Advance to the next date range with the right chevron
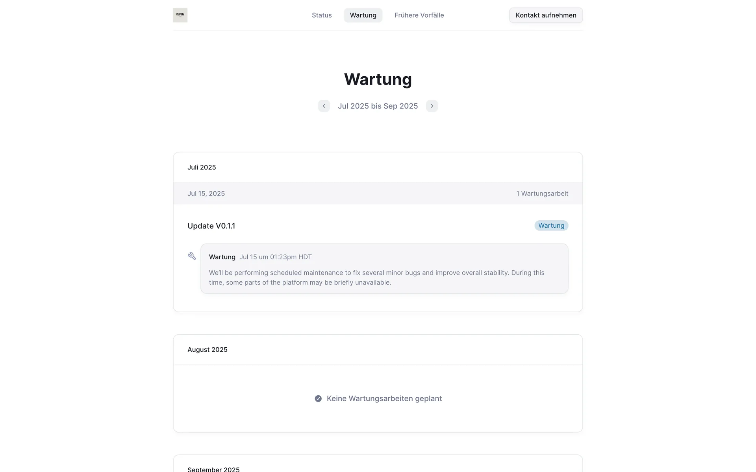Viewport: 756px width, 472px height. click(x=432, y=106)
